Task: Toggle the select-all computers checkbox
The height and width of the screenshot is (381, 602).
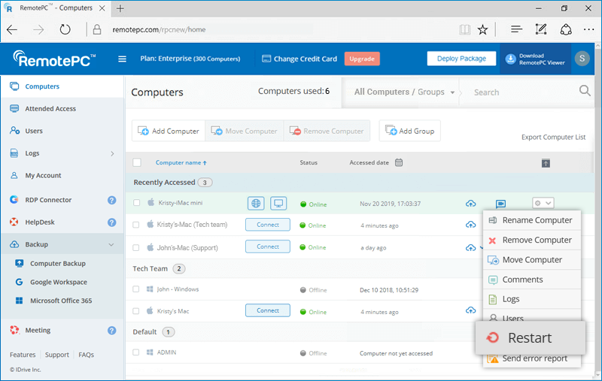Action: (137, 162)
